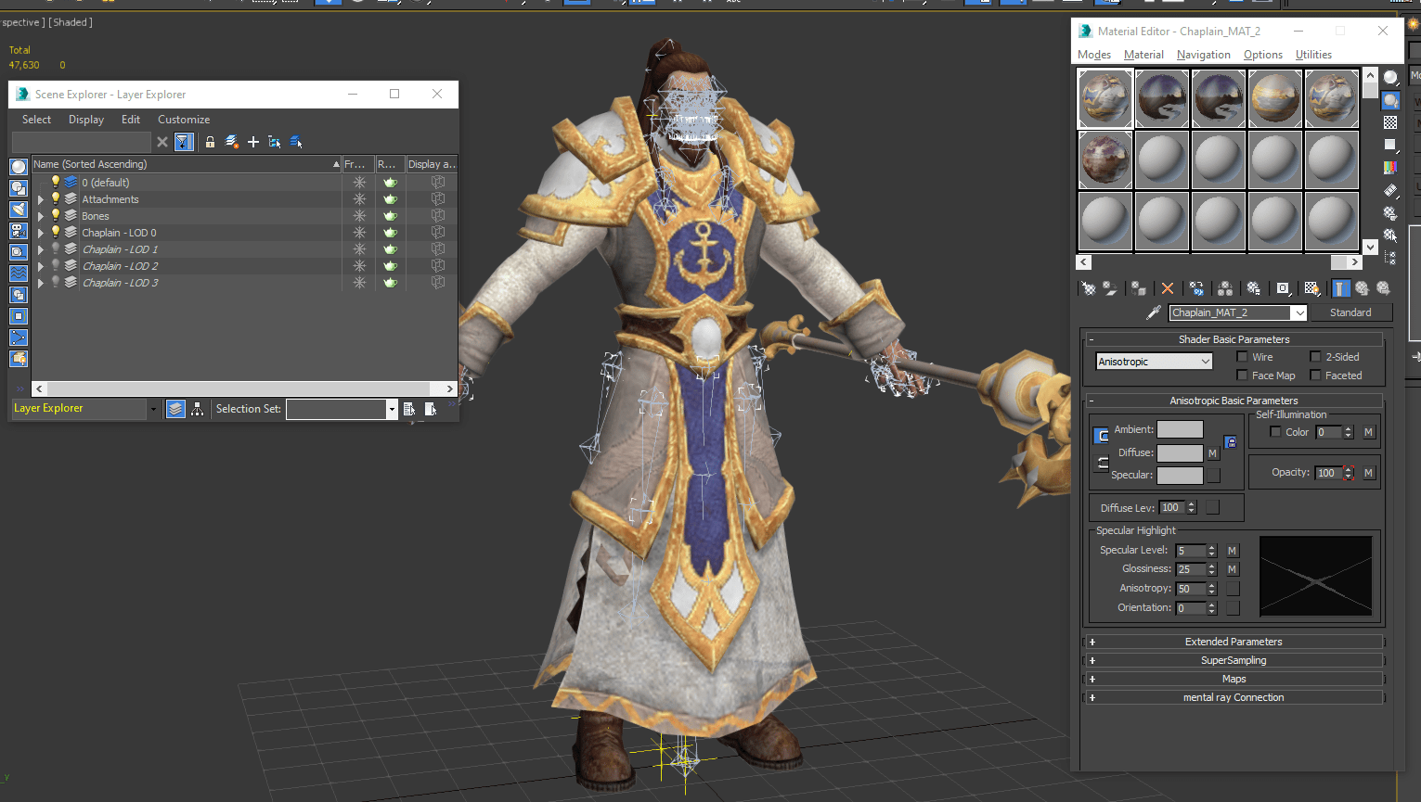Click the Video Color Check icon
Viewport: 1421px width, 802px height.
(1390, 168)
